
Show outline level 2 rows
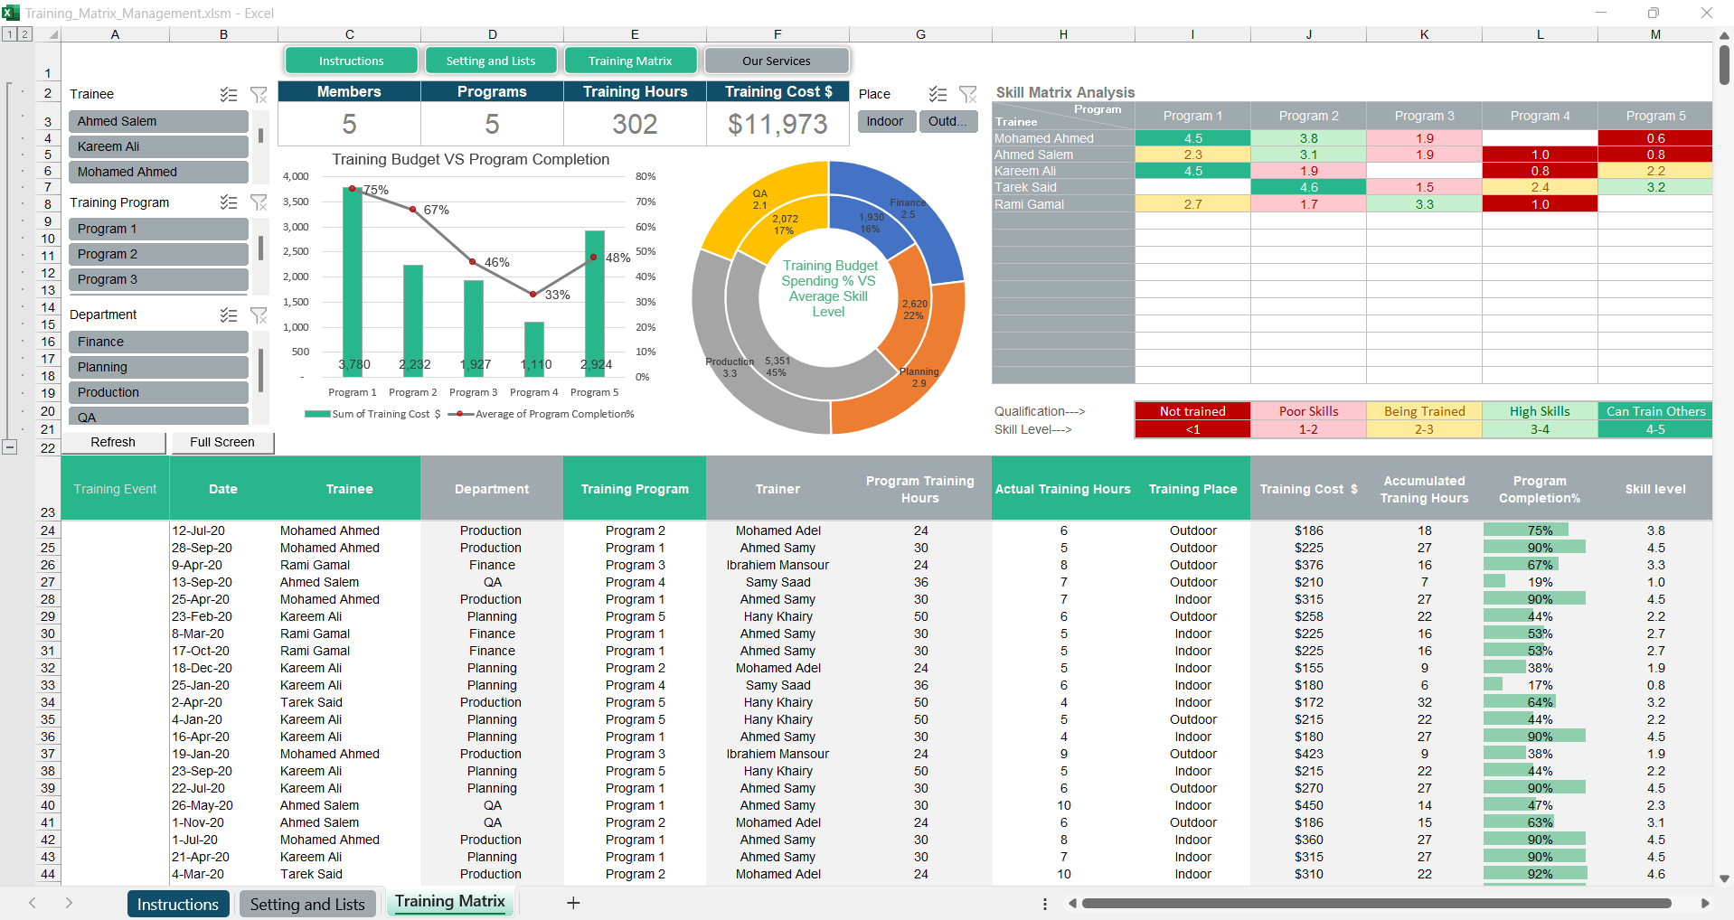coord(24,34)
